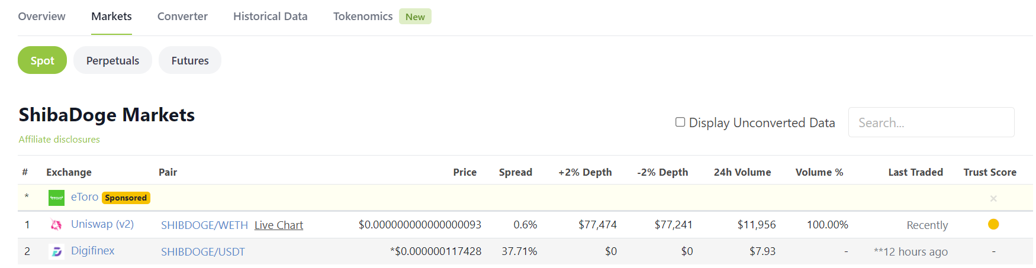Dismiss the sponsored eToro row

click(993, 199)
